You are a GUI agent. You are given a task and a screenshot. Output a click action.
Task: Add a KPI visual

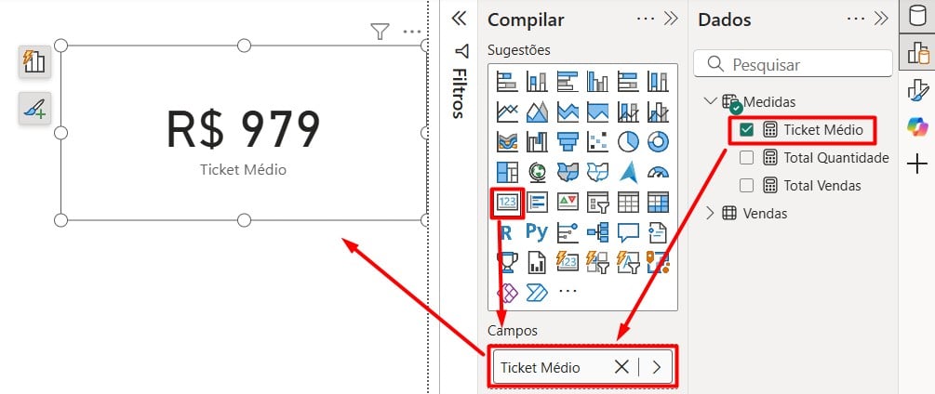click(x=568, y=203)
